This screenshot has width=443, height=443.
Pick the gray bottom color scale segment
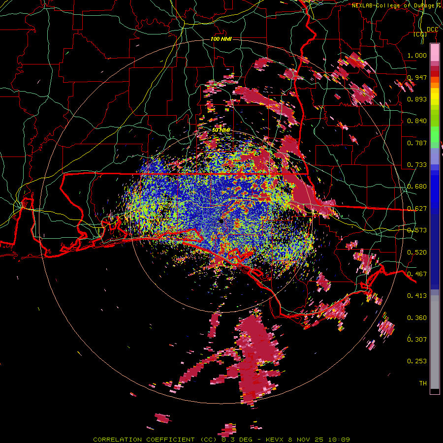coord(435,342)
